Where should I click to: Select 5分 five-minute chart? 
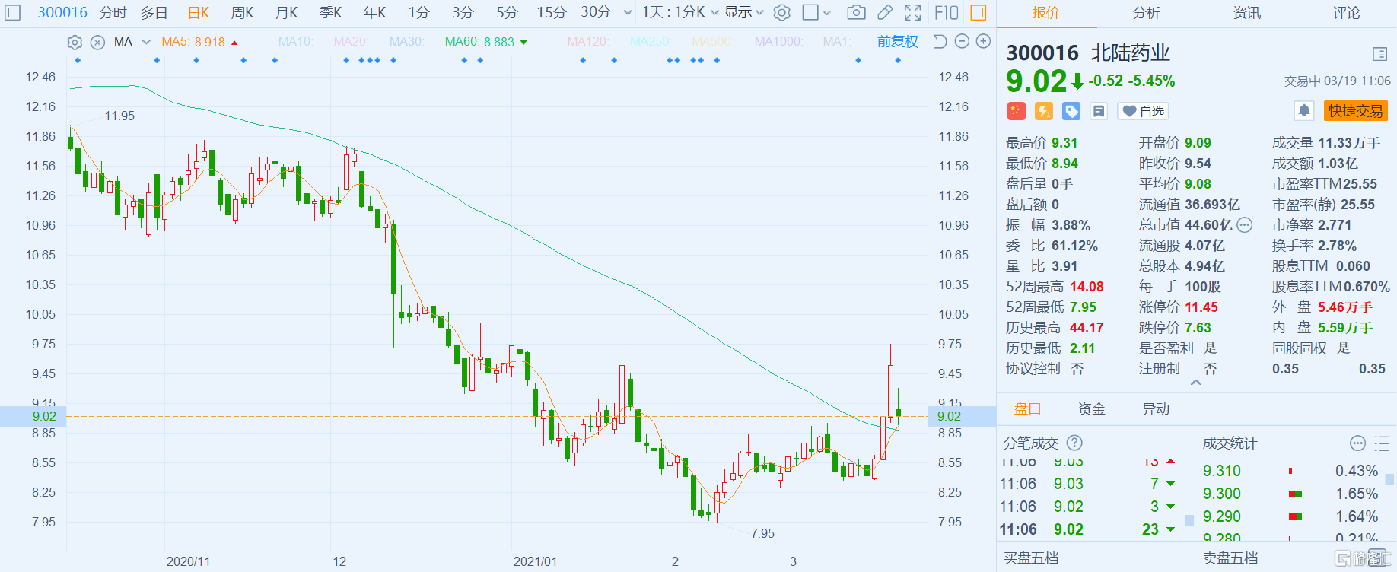coord(508,13)
